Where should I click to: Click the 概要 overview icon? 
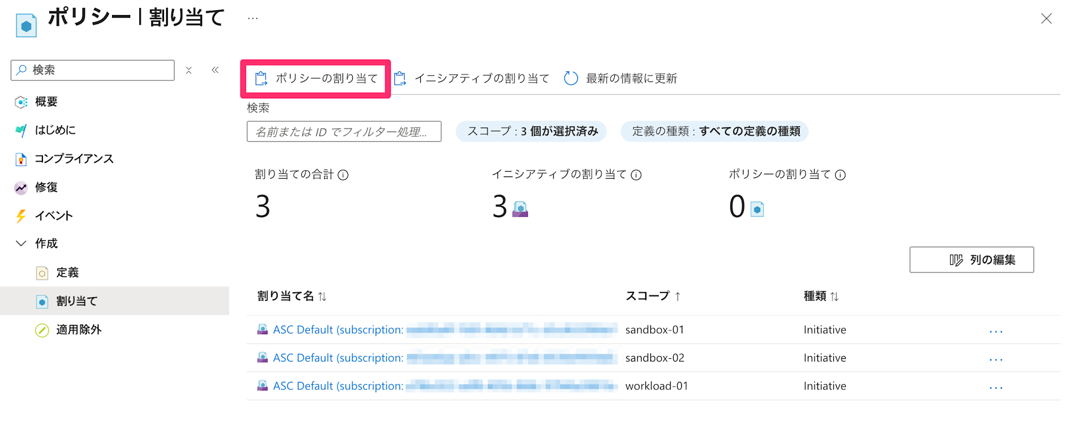[x=21, y=102]
